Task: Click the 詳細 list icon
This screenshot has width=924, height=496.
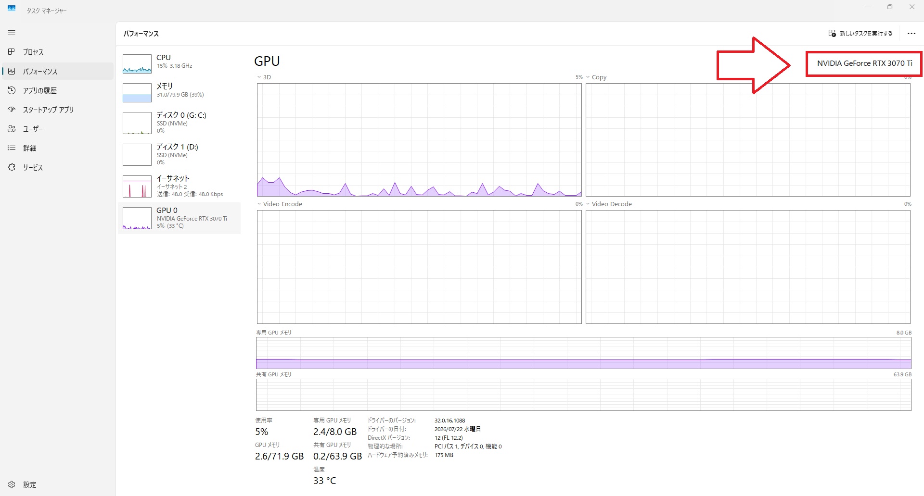Action: (x=12, y=148)
